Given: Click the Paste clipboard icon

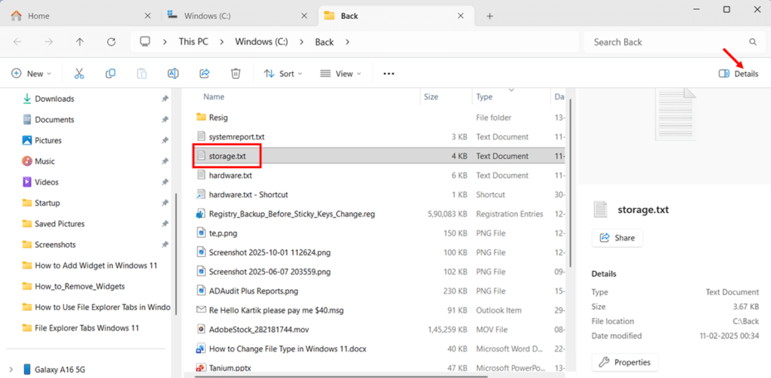Looking at the screenshot, I should click(142, 74).
